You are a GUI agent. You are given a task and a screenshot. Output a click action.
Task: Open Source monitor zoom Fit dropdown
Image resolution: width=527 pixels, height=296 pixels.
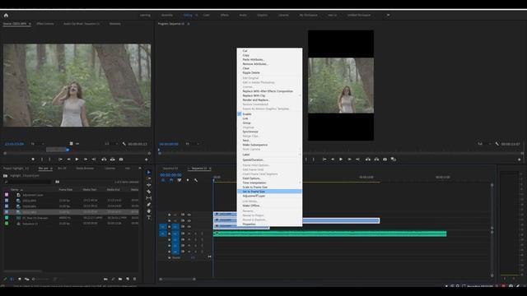(x=37, y=144)
